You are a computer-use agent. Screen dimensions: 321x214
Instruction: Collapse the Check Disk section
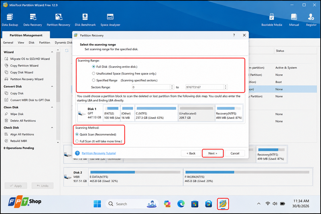[52, 127]
